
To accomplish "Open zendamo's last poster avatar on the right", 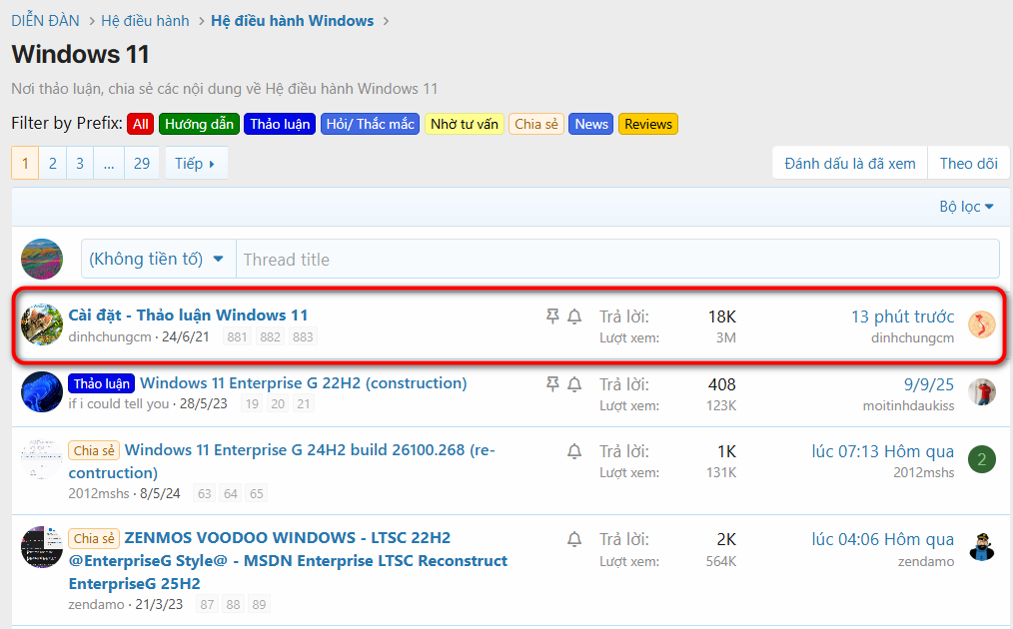I will point(981,547).
